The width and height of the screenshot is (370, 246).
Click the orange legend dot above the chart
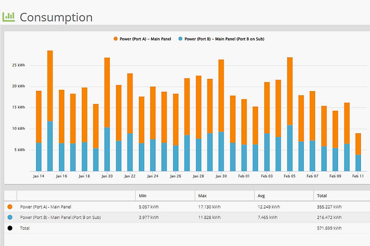point(116,39)
